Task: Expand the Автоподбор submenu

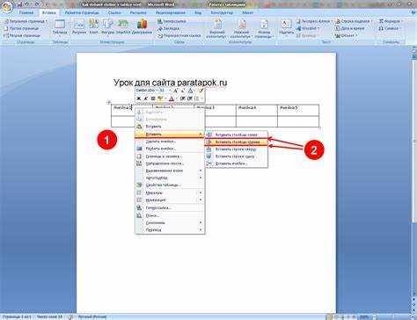Action: (x=170, y=178)
